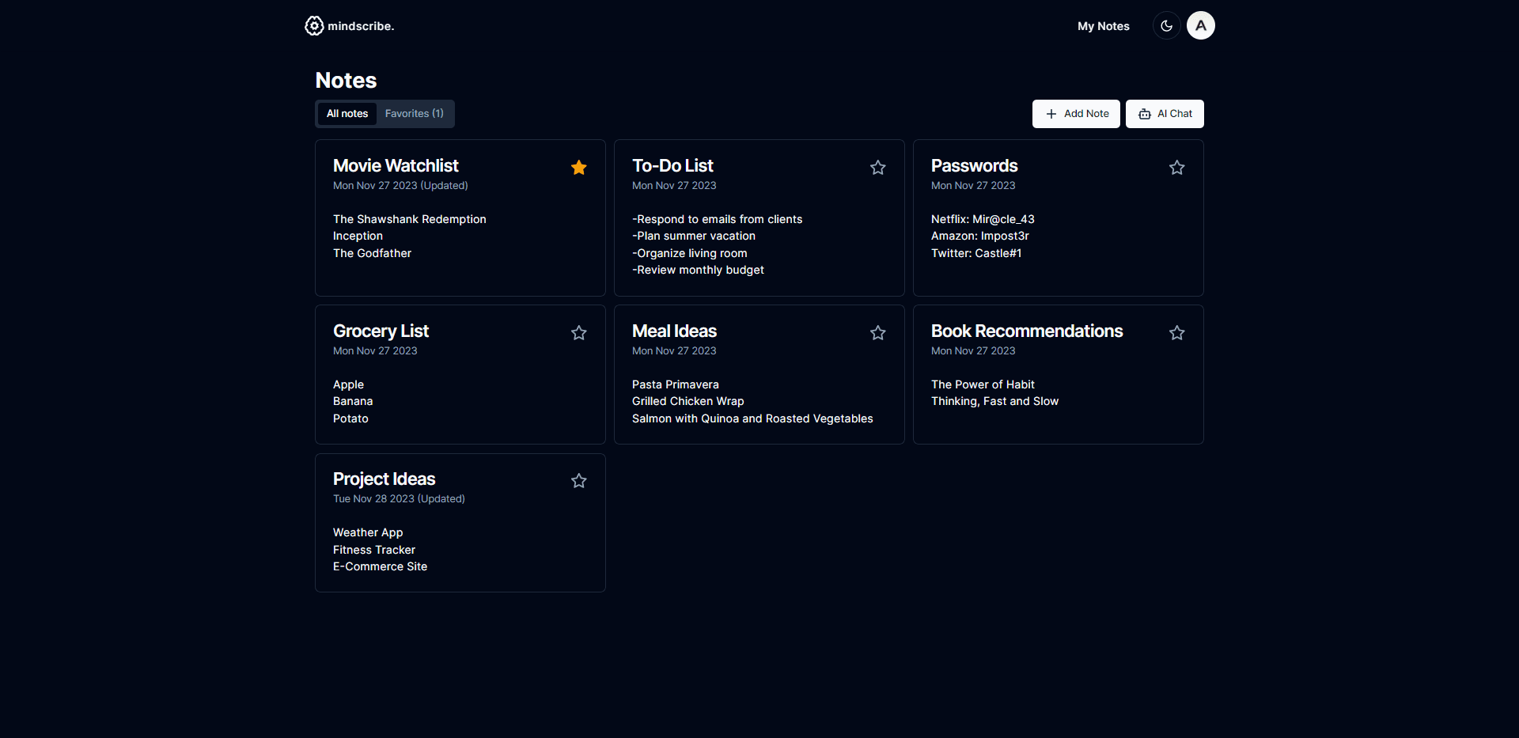Viewport: 1519px width, 738px height.
Task: Open the Meal Ideas note card
Action: coord(759,375)
